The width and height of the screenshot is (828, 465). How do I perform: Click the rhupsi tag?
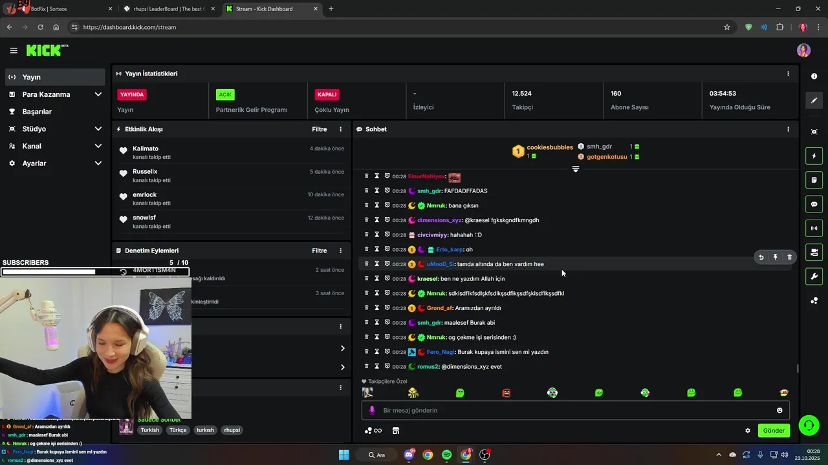coord(232,430)
